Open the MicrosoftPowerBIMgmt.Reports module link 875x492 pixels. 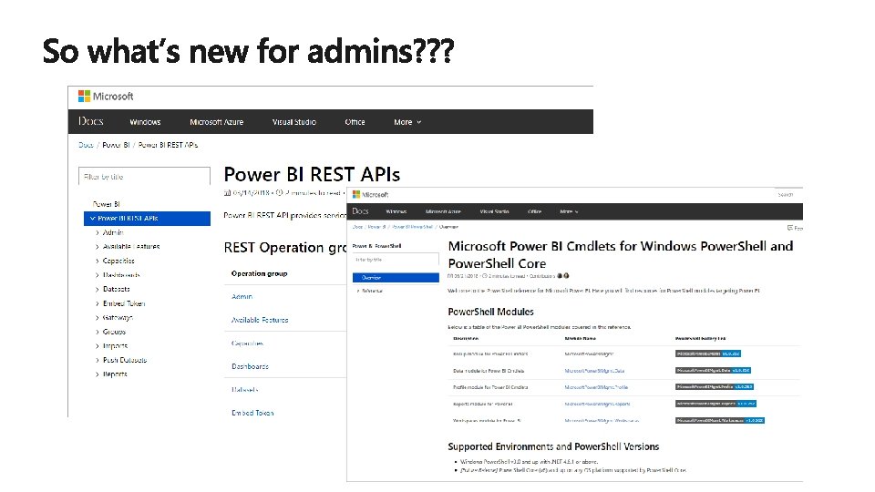click(597, 404)
